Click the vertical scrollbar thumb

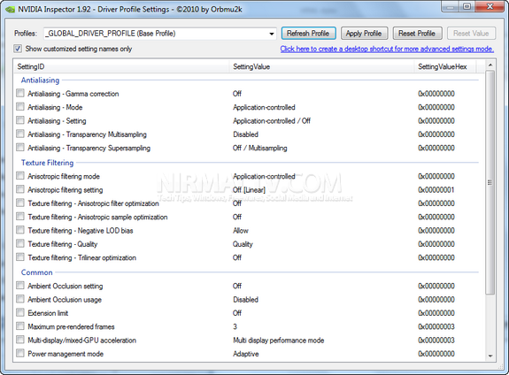pyautogui.click(x=490, y=182)
